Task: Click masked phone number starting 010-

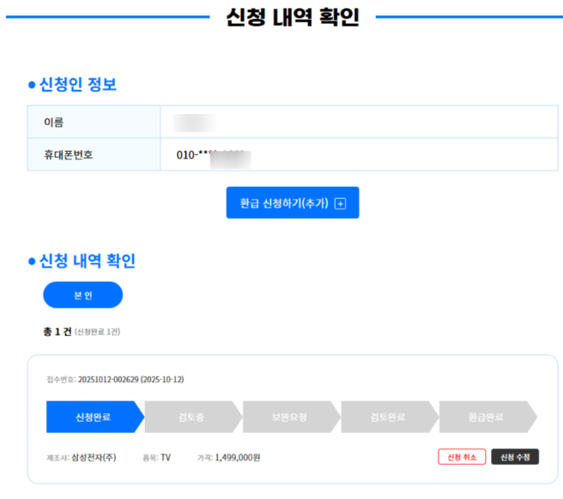Action: 214,155
